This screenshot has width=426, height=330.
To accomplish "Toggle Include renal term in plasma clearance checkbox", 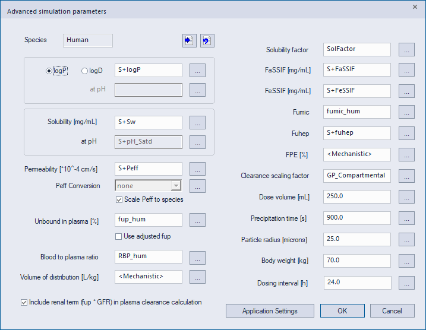I will (24, 302).
